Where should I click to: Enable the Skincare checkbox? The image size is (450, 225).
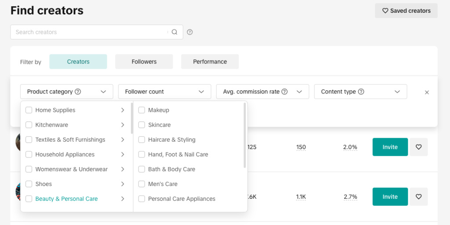(x=142, y=125)
